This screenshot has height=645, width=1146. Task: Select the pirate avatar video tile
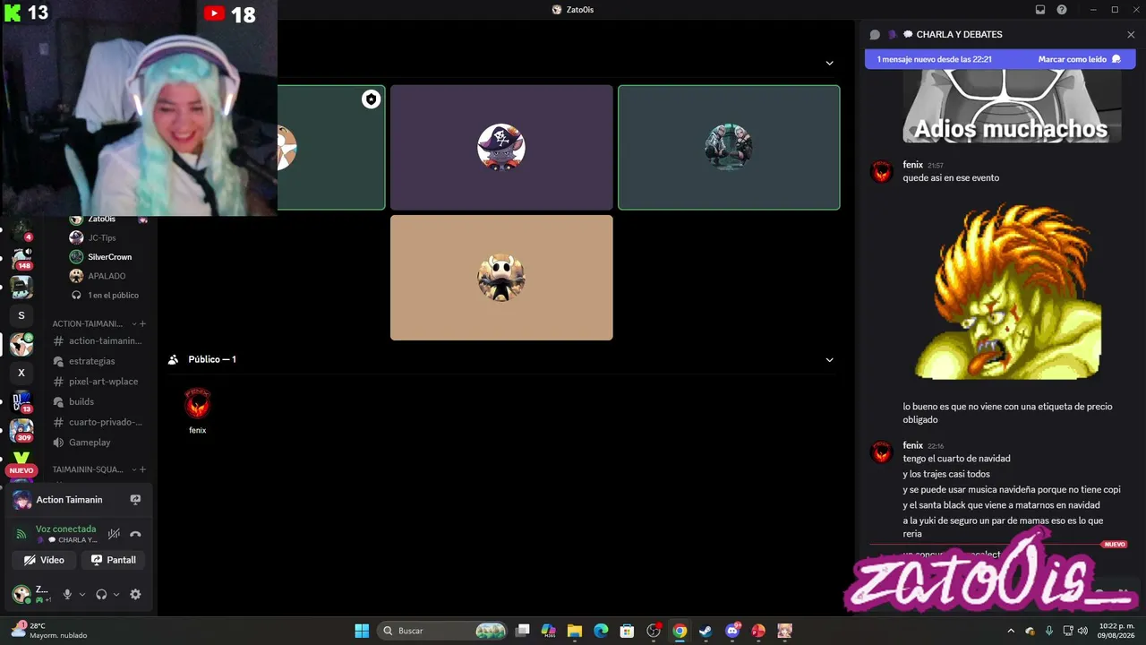tap(501, 148)
